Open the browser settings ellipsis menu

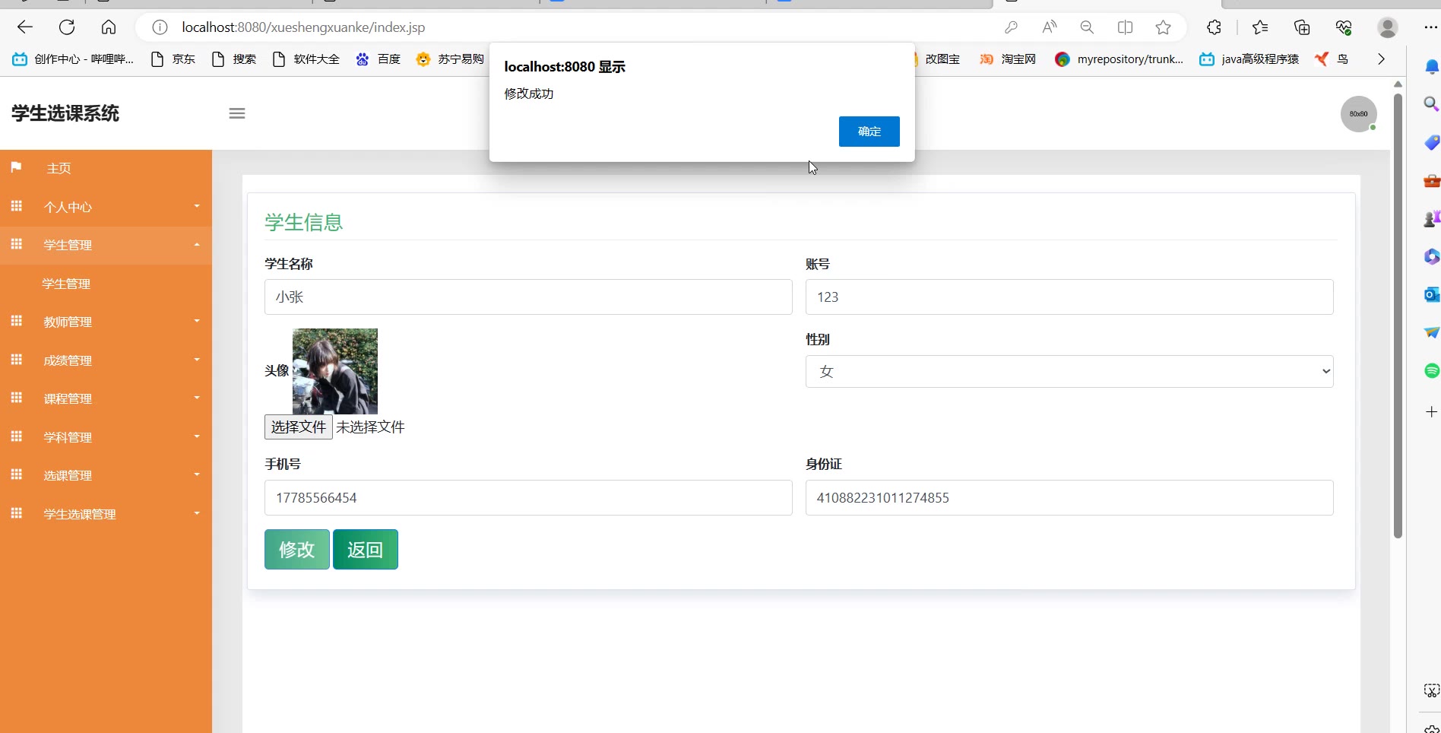1430,27
